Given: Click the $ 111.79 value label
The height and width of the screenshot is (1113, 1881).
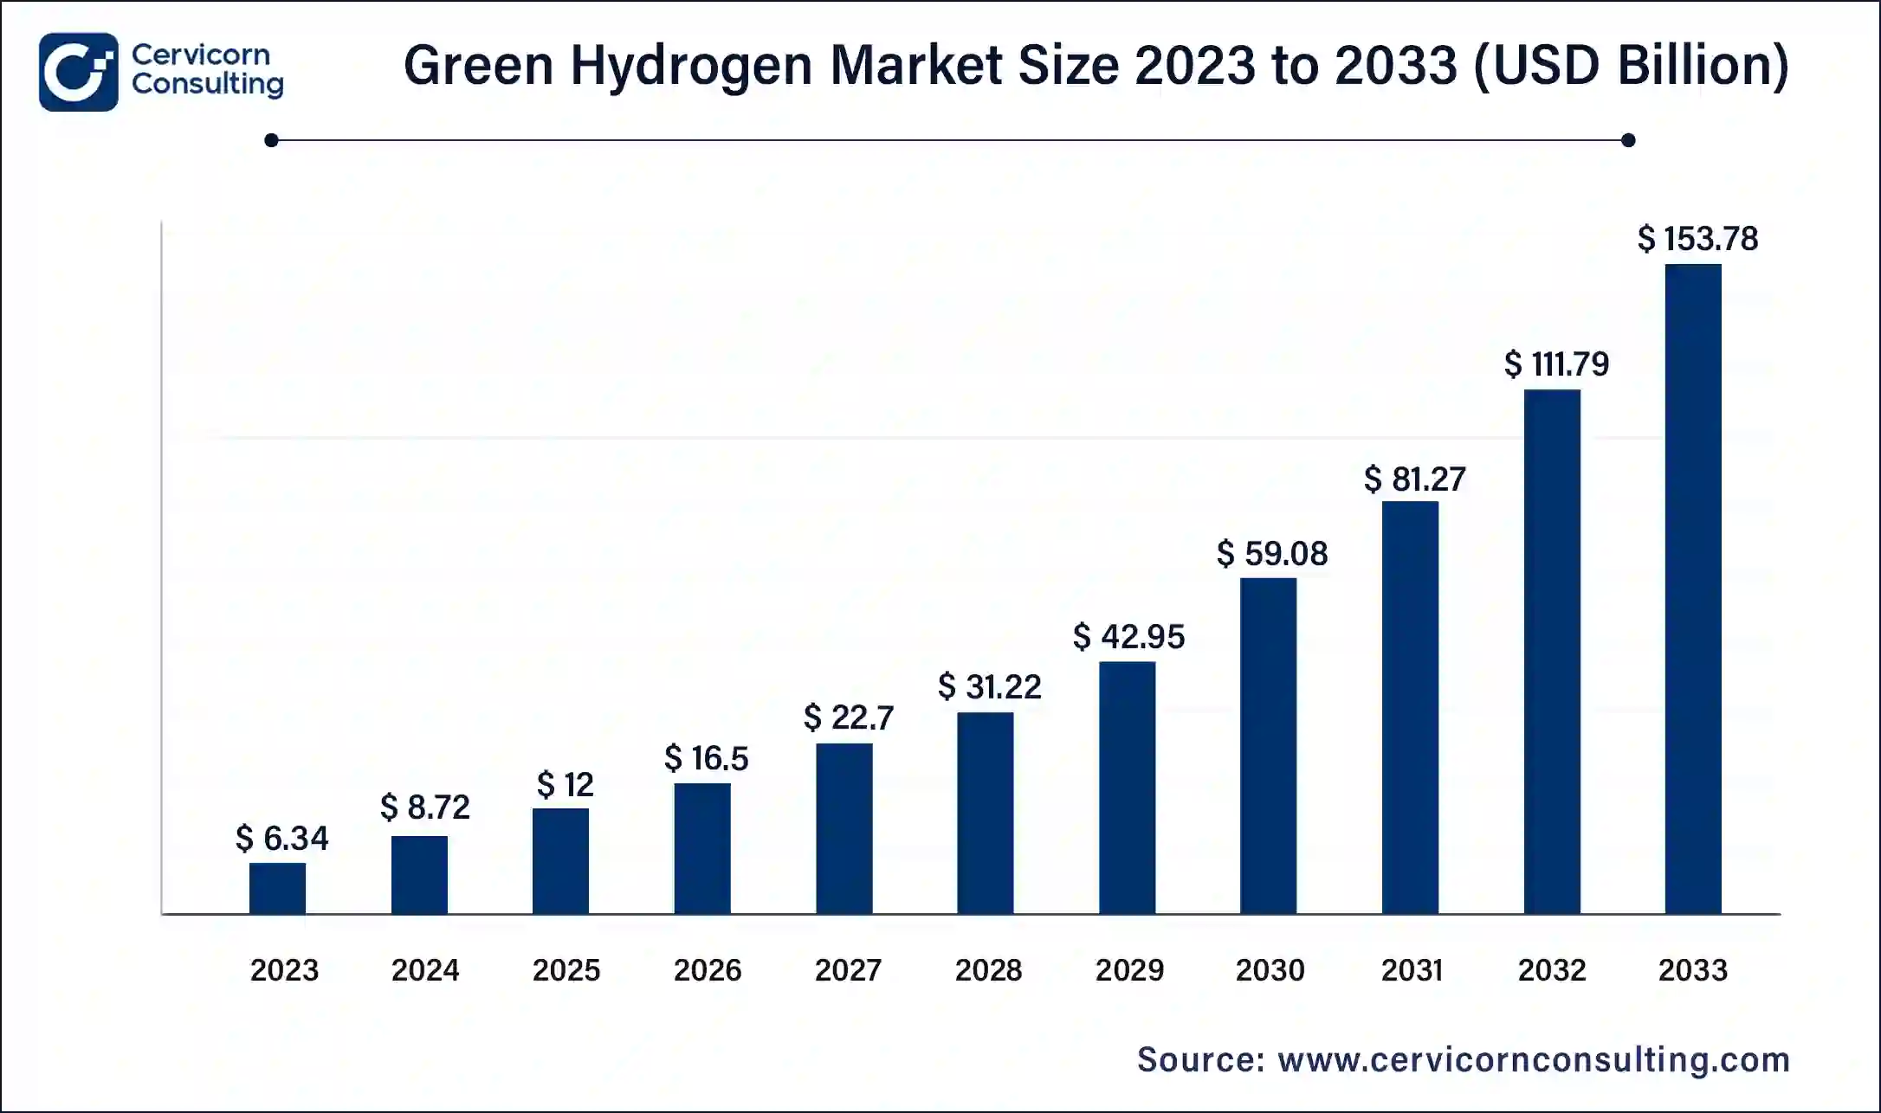Looking at the screenshot, I should click(1556, 364).
